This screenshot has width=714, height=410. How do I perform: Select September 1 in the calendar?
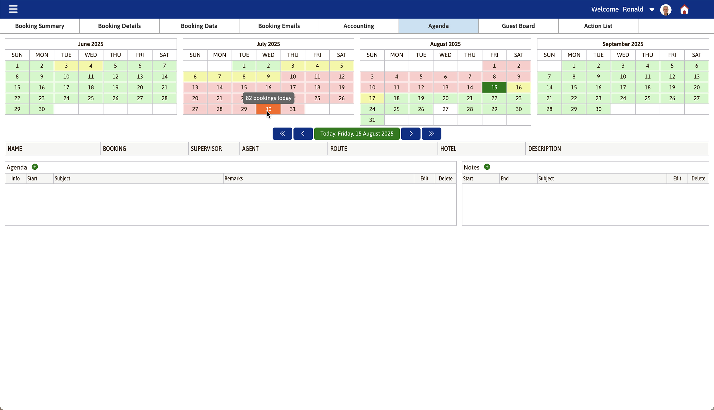574,66
